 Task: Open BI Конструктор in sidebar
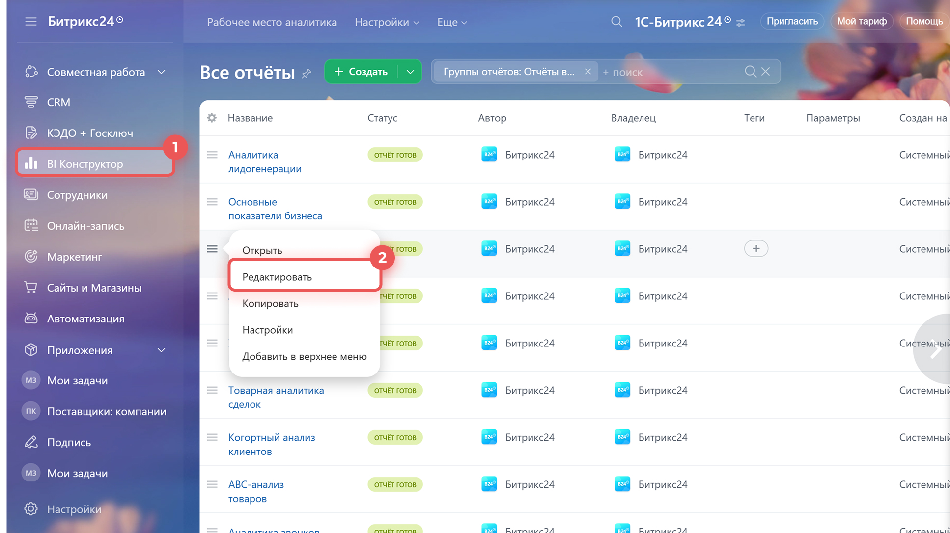95,163
